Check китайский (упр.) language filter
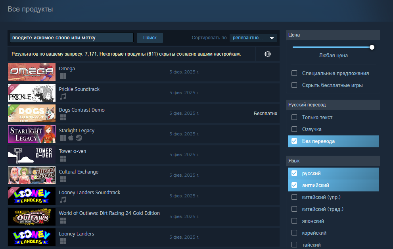The width and height of the screenshot is (393, 249). pyautogui.click(x=294, y=197)
